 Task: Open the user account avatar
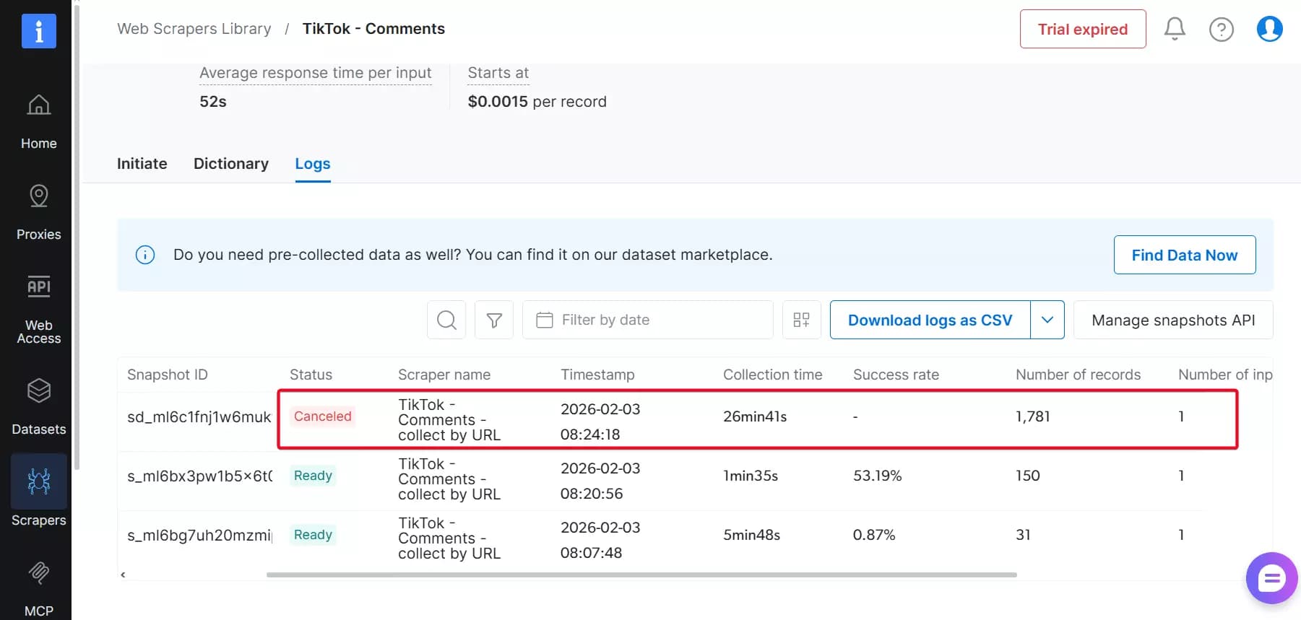click(x=1269, y=29)
